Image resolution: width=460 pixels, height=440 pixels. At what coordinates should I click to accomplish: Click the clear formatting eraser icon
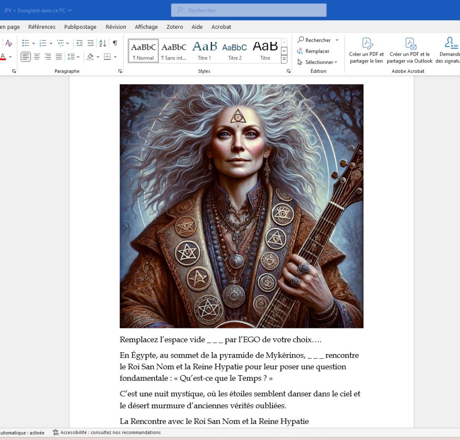click(9, 43)
